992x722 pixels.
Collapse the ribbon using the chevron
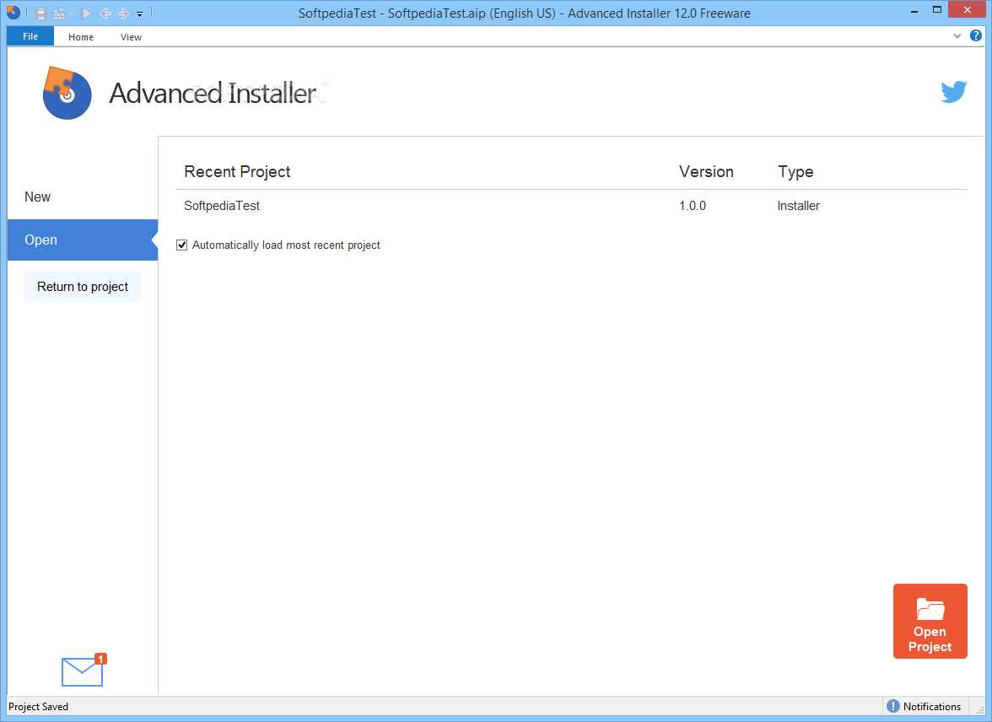pos(957,36)
